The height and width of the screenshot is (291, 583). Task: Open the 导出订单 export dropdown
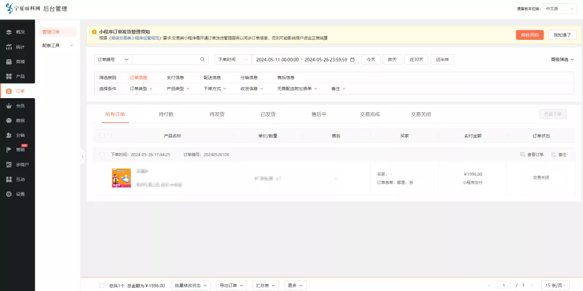[231, 286]
